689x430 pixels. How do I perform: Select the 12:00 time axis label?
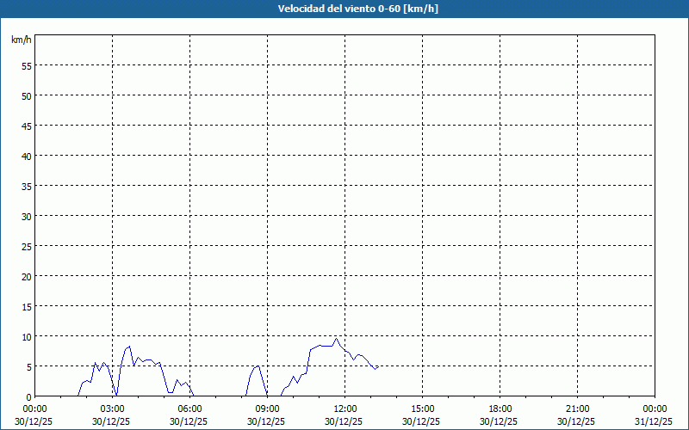pyautogui.click(x=344, y=408)
